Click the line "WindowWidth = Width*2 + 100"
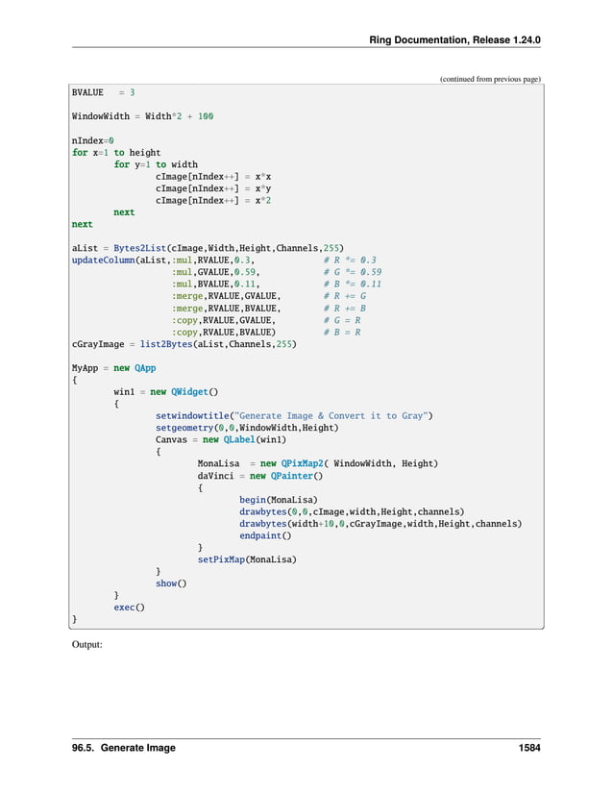This screenshot has height=793, width=613. (142, 116)
